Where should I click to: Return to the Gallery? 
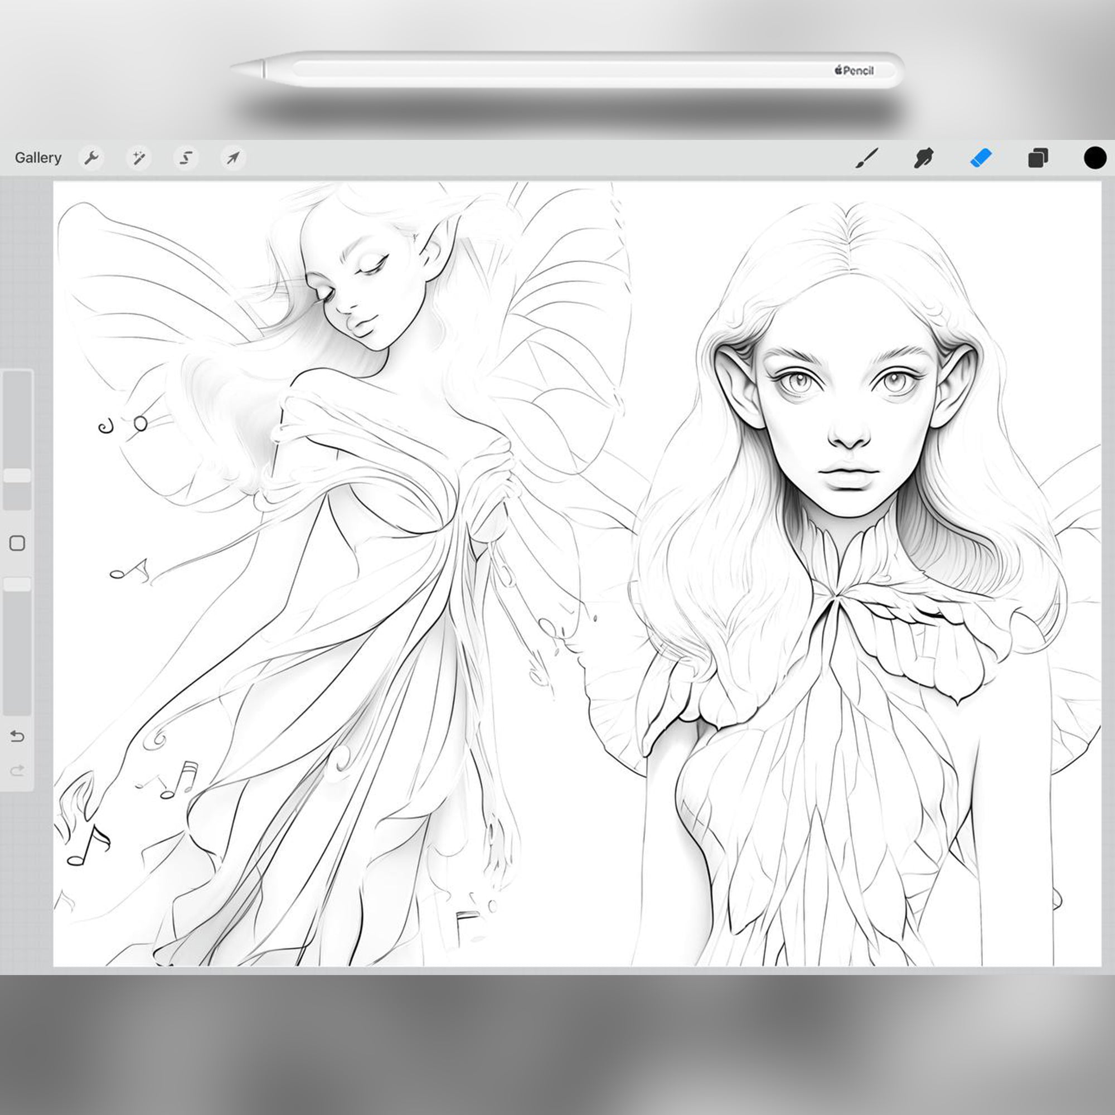(x=38, y=157)
